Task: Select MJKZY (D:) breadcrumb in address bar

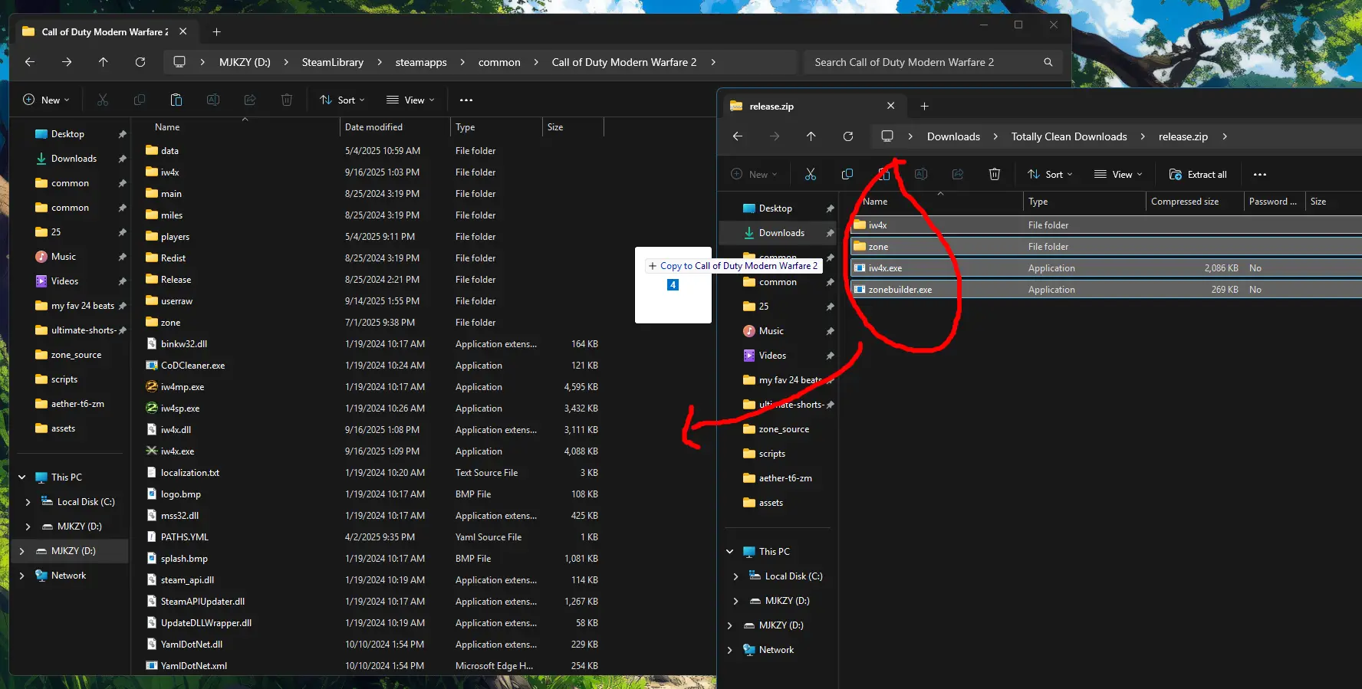Action: [x=245, y=62]
